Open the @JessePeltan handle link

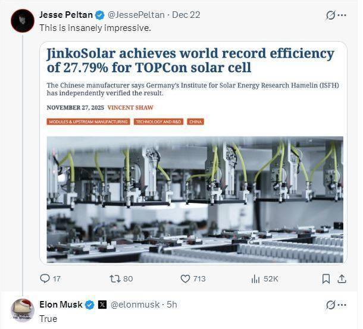[136, 14]
